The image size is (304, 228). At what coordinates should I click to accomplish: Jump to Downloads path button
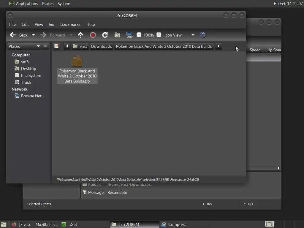click(x=102, y=46)
